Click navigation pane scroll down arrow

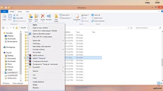click(x=21, y=81)
